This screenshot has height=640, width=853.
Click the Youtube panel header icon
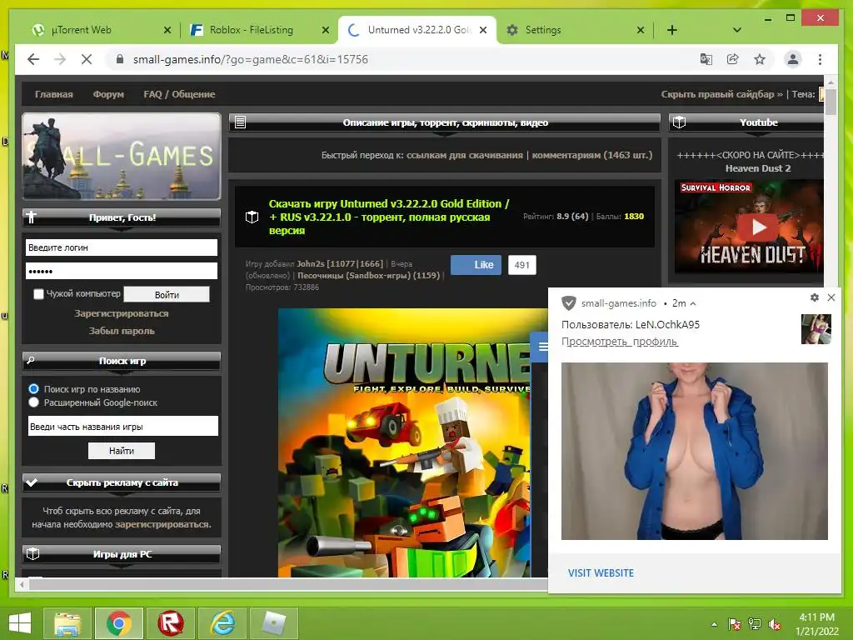(x=680, y=122)
